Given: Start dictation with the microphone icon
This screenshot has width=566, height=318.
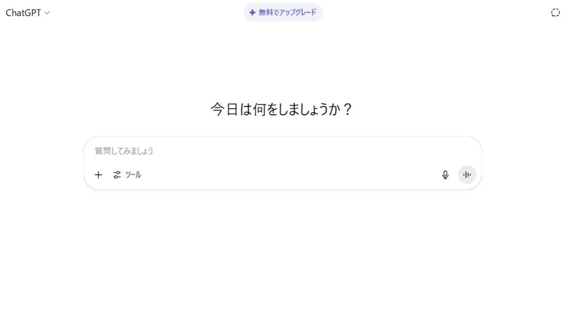Looking at the screenshot, I should coord(445,175).
